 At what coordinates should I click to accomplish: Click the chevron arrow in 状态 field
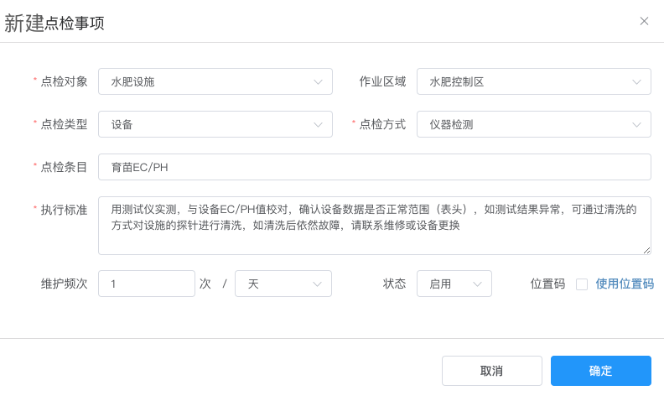(x=477, y=284)
